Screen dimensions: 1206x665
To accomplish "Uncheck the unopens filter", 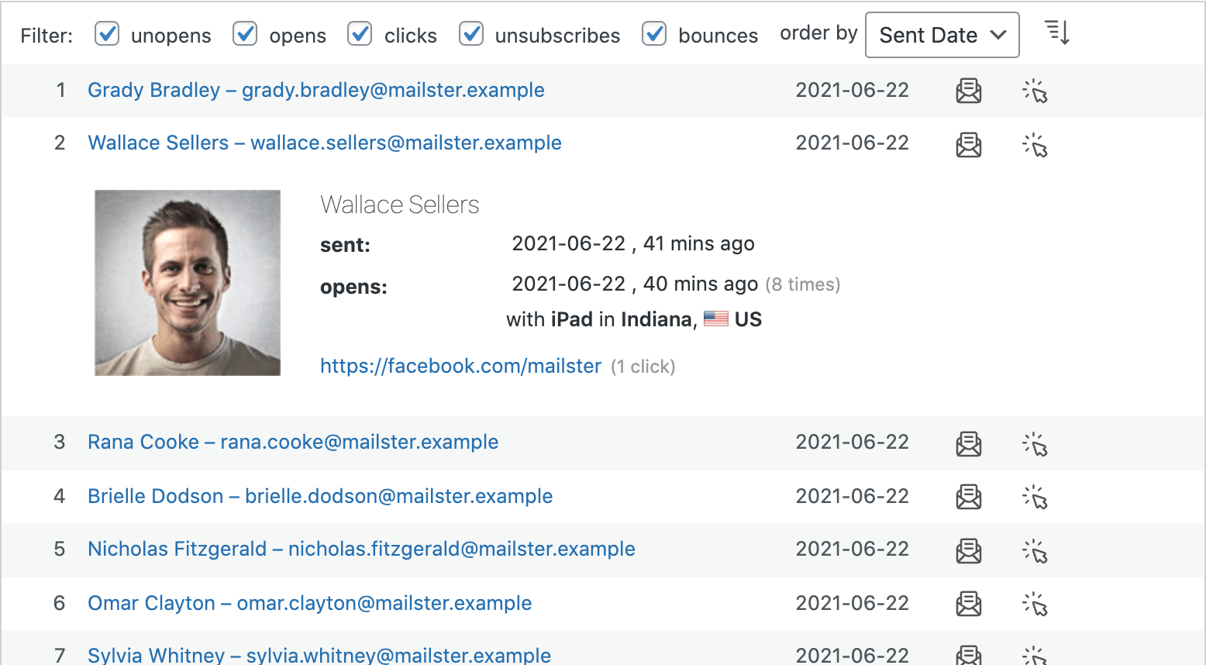I will tap(106, 34).
